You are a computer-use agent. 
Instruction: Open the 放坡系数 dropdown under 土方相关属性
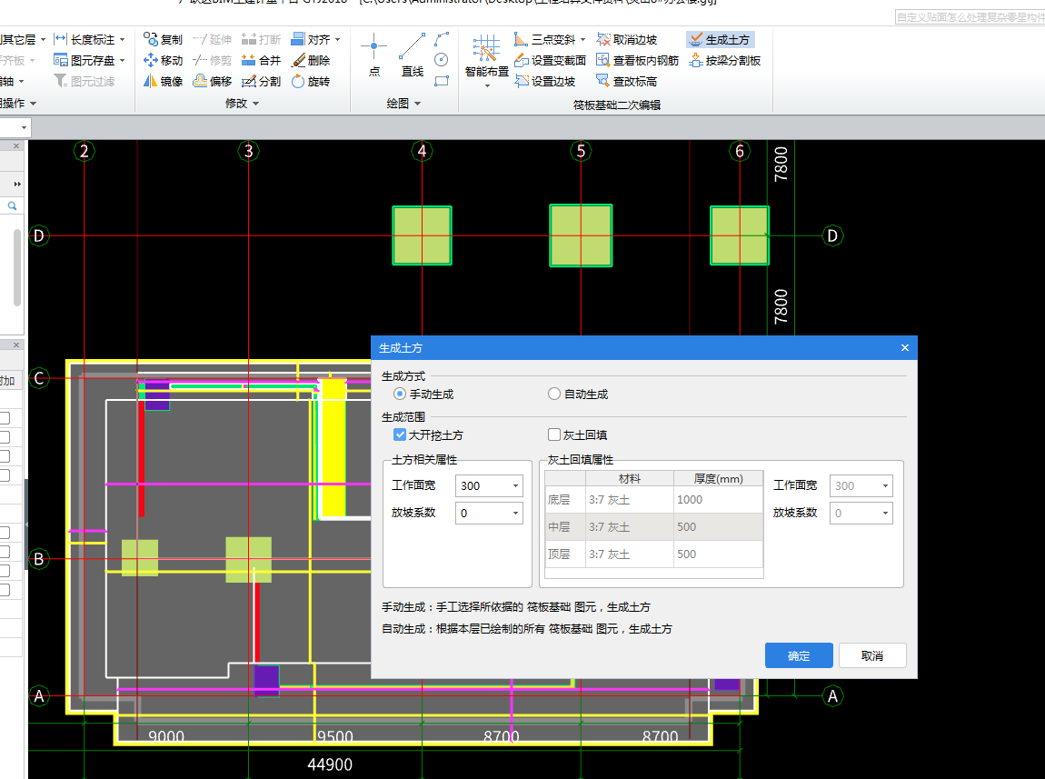516,514
